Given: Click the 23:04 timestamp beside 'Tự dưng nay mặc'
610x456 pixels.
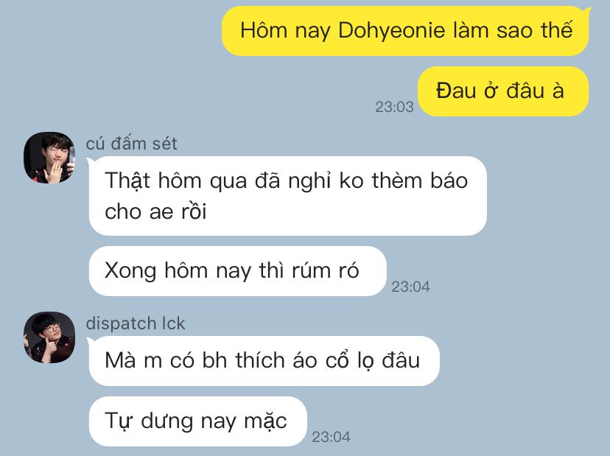Looking at the screenshot, I should click(331, 437).
